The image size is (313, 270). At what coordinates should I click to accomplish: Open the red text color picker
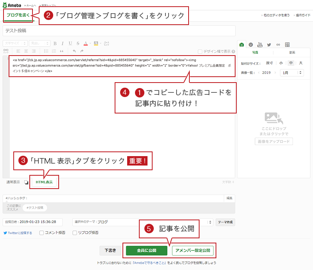coord(86,43)
